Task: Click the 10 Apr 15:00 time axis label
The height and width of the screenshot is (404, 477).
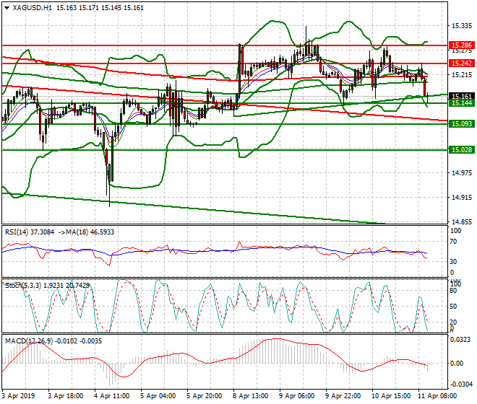Action: click(391, 396)
